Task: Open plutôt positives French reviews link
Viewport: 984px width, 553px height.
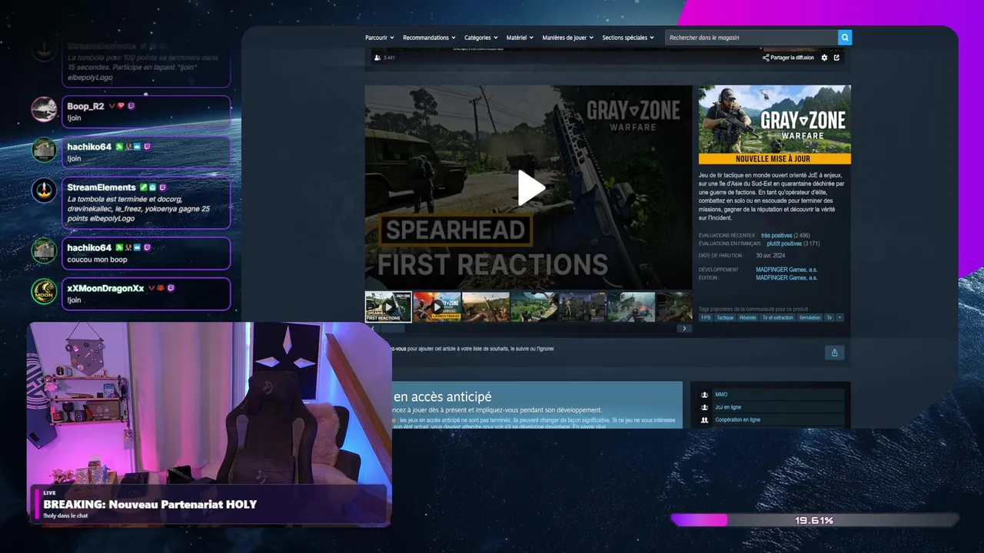Action: tap(784, 243)
